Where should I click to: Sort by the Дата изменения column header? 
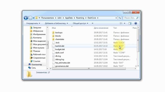point(101,28)
